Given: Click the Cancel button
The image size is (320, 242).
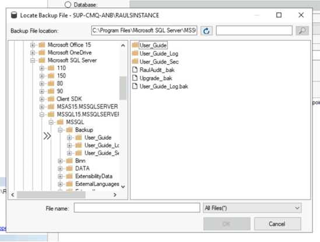Looking at the screenshot, I should (x=277, y=224).
